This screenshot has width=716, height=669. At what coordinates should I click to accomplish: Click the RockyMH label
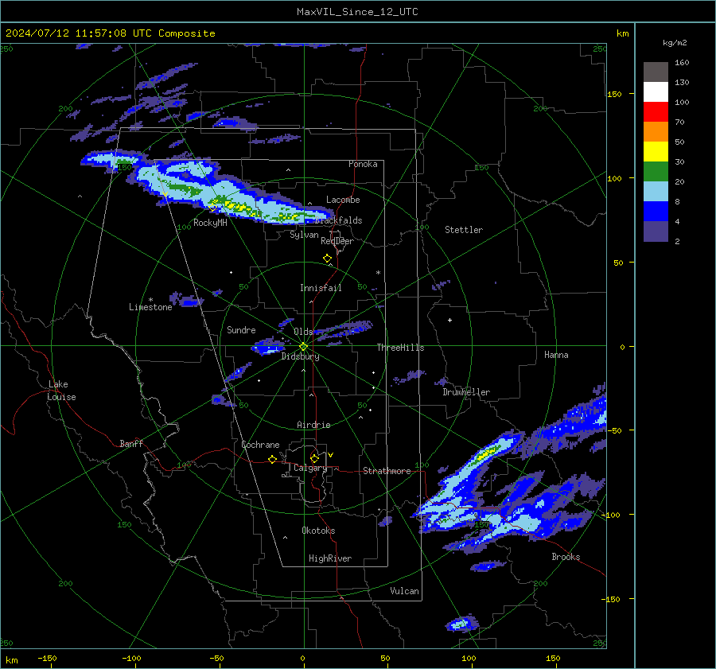click(x=210, y=223)
